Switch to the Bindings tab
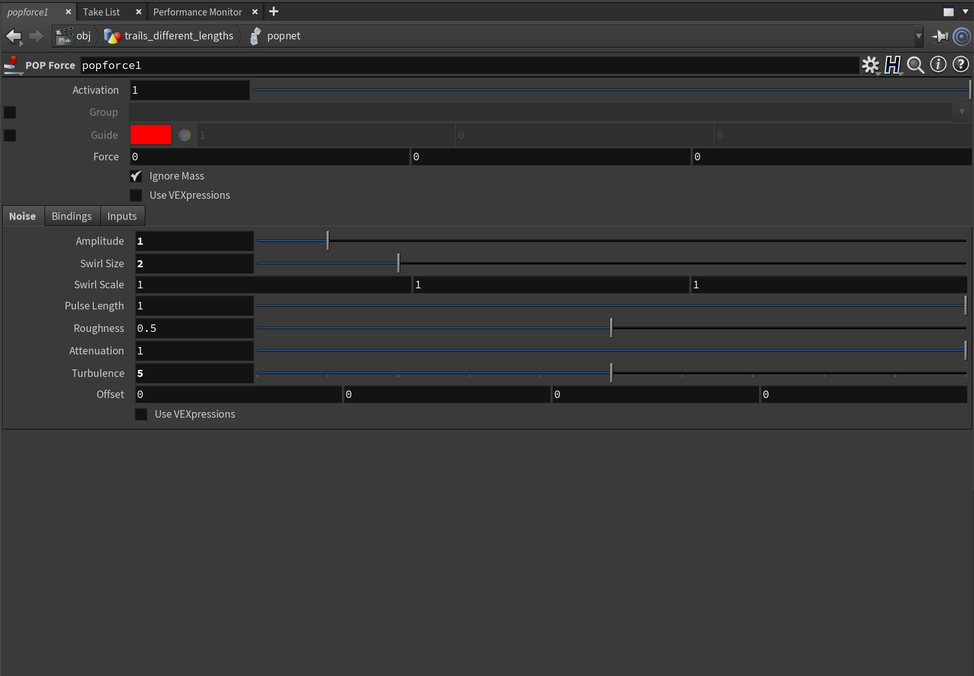This screenshot has height=676, width=974. (72, 216)
